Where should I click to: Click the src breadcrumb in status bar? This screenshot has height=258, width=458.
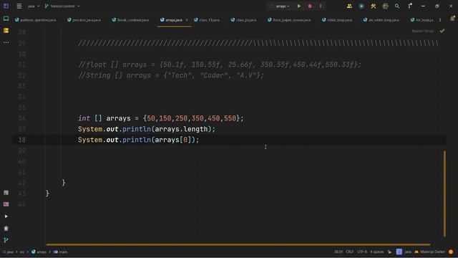click(22, 252)
